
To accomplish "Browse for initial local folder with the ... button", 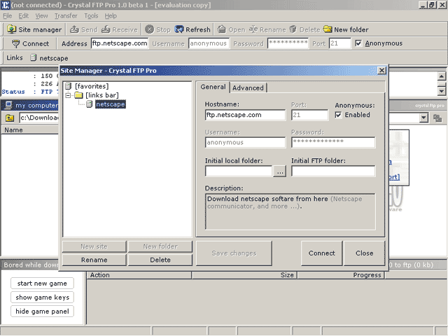I will (x=280, y=171).
